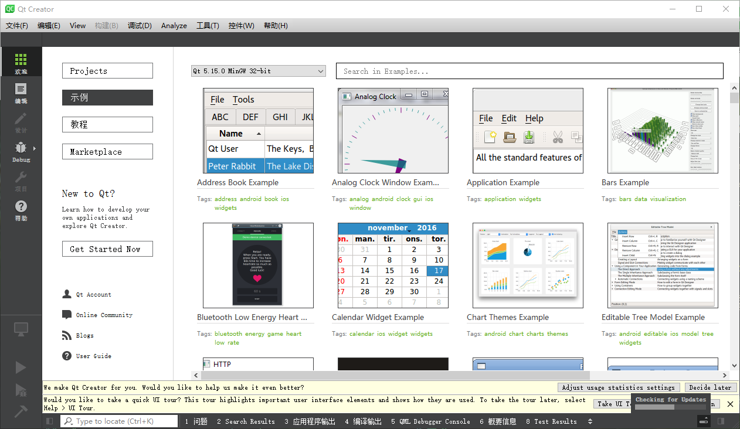
Task: Select the 教程 tutorials button
Action: point(107,125)
